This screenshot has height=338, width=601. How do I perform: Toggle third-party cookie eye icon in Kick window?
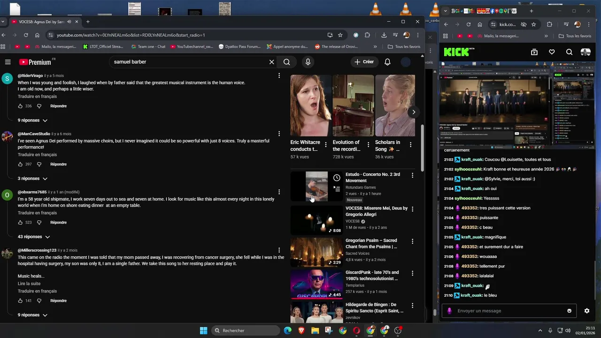(x=524, y=24)
